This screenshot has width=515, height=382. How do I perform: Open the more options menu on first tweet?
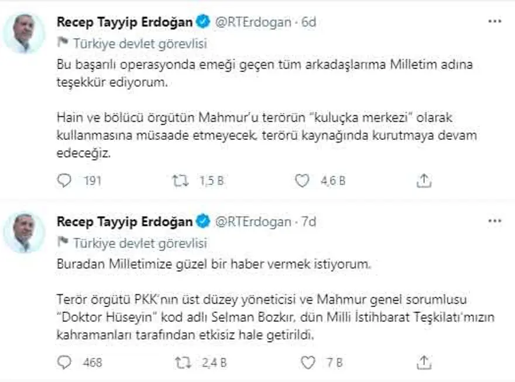click(495, 22)
